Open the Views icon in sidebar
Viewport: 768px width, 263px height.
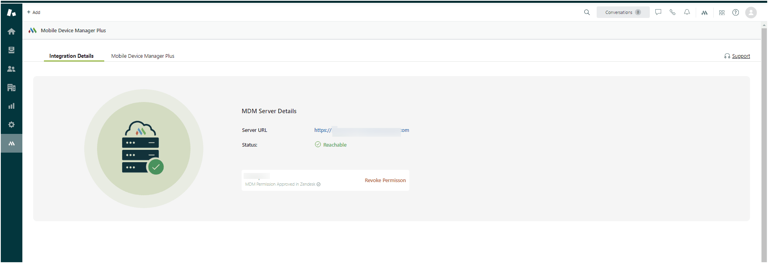tap(12, 50)
